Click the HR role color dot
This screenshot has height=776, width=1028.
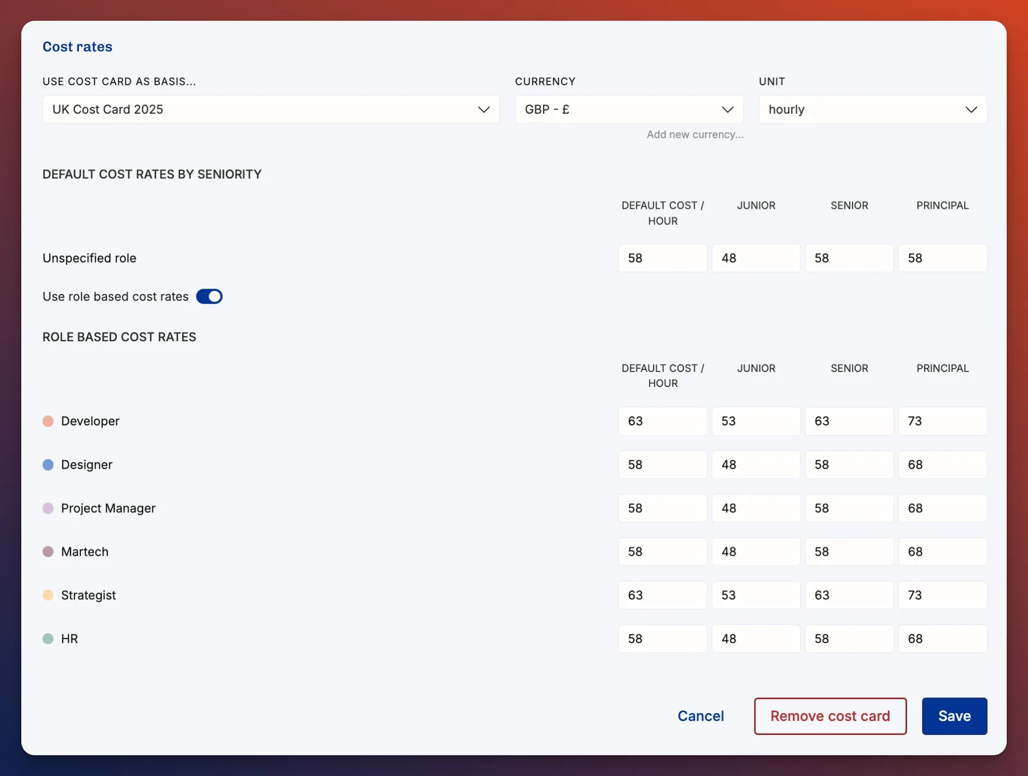coord(48,639)
